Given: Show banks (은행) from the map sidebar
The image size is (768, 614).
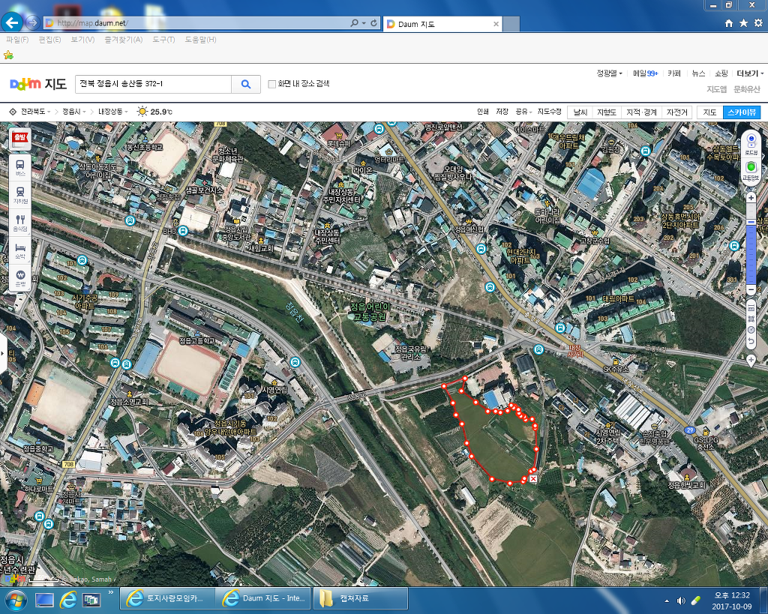Looking at the screenshot, I should (20, 277).
